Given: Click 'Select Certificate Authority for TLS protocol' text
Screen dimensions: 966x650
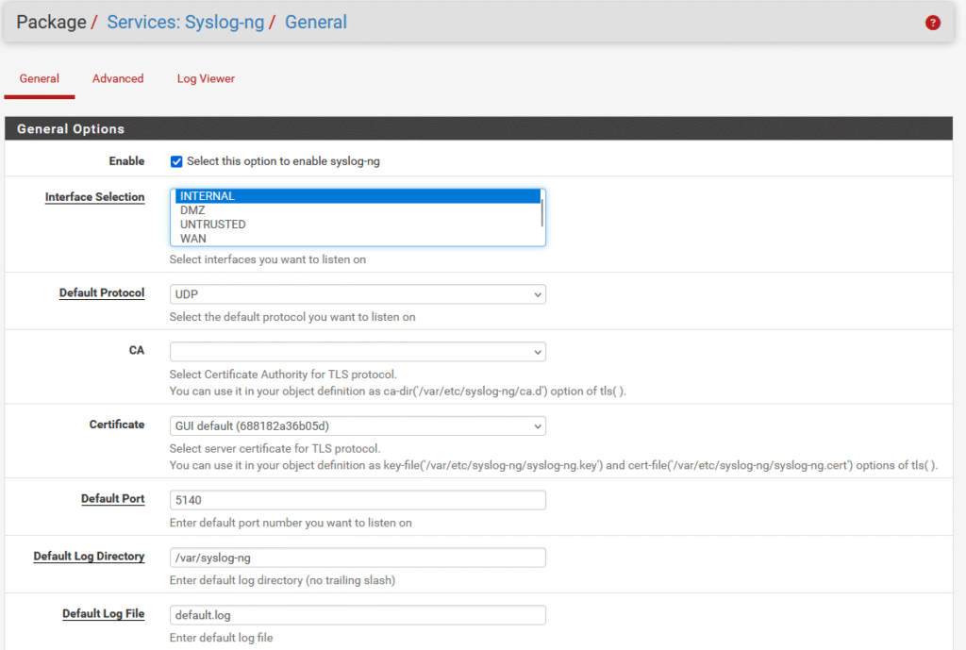Looking at the screenshot, I should (x=283, y=374).
